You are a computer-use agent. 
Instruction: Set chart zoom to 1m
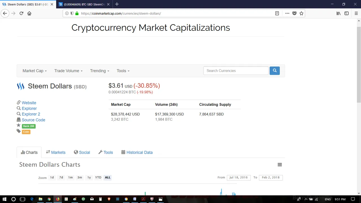click(x=71, y=177)
